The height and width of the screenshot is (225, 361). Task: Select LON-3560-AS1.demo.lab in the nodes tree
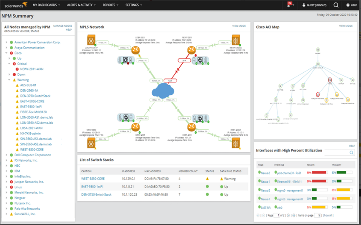click(37, 117)
